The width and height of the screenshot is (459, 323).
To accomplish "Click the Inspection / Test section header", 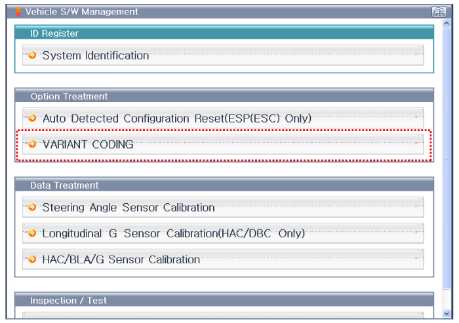I will click(x=69, y=301).
